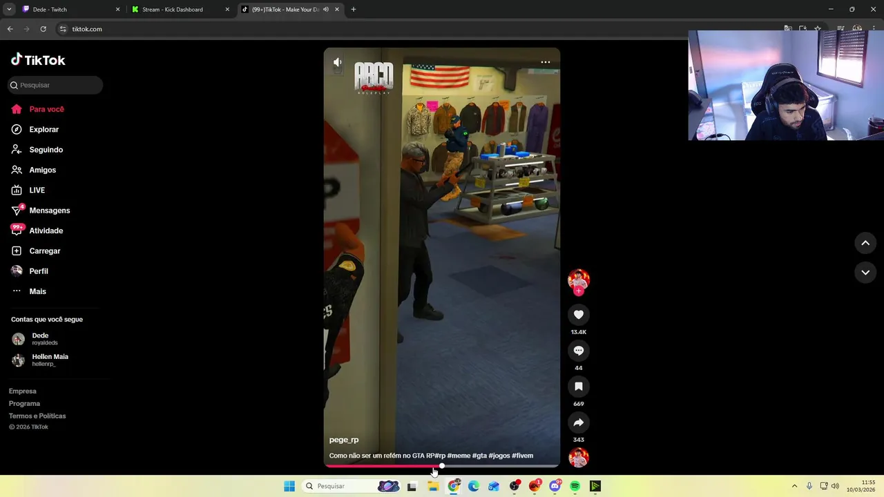Open Spotify from taskbar
This screenshot has height=497, width=884.
(575, 486)
